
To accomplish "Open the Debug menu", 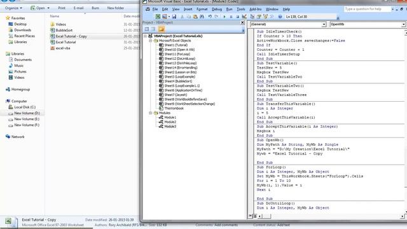I will pyautogui.click(x=217, y=10).
